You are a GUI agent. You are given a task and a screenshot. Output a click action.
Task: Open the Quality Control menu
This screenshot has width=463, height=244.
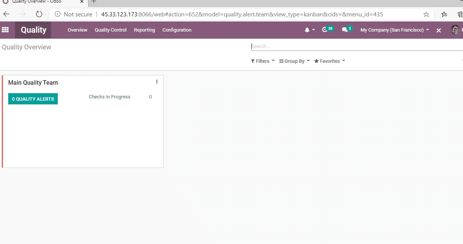(111, 30)
